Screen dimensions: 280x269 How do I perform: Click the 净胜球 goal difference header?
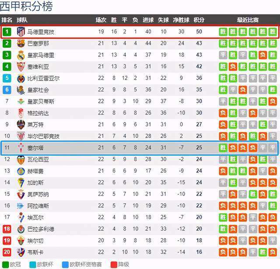point(181,20)
